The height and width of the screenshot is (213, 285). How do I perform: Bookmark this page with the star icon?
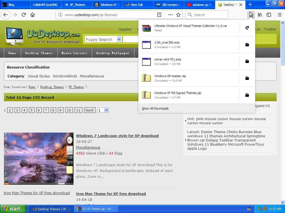[x=178, y=15]
